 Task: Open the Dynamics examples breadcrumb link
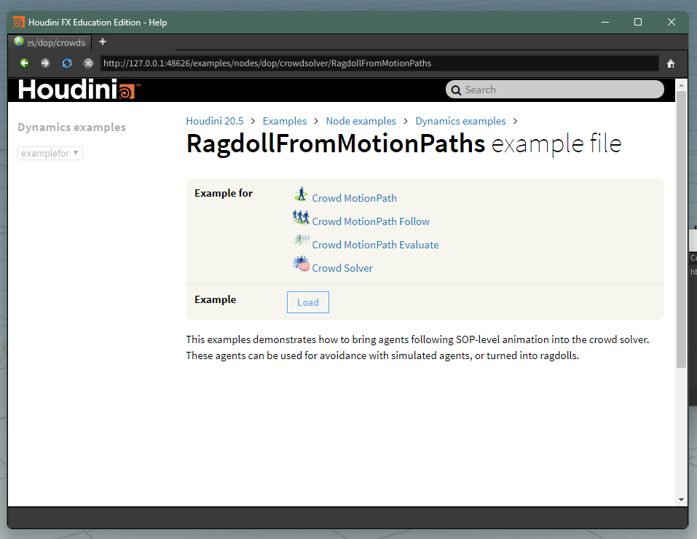[460, 121]
